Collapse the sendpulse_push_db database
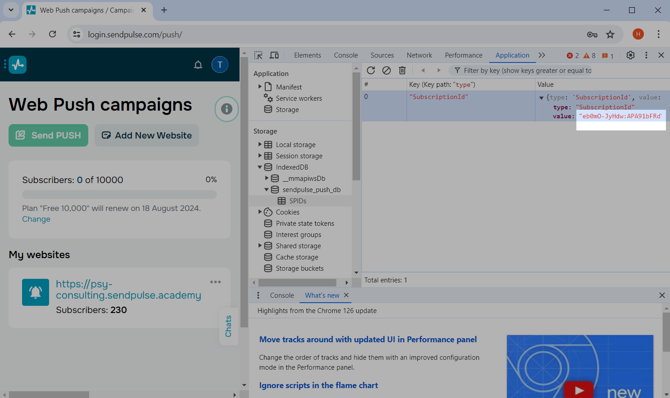This screenshot has width=670, height=398. pos(267,189)
